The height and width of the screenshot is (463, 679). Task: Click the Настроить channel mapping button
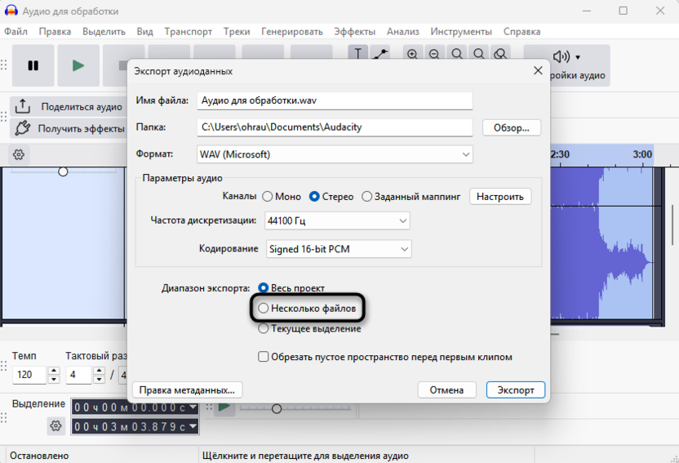pos(500,197)
